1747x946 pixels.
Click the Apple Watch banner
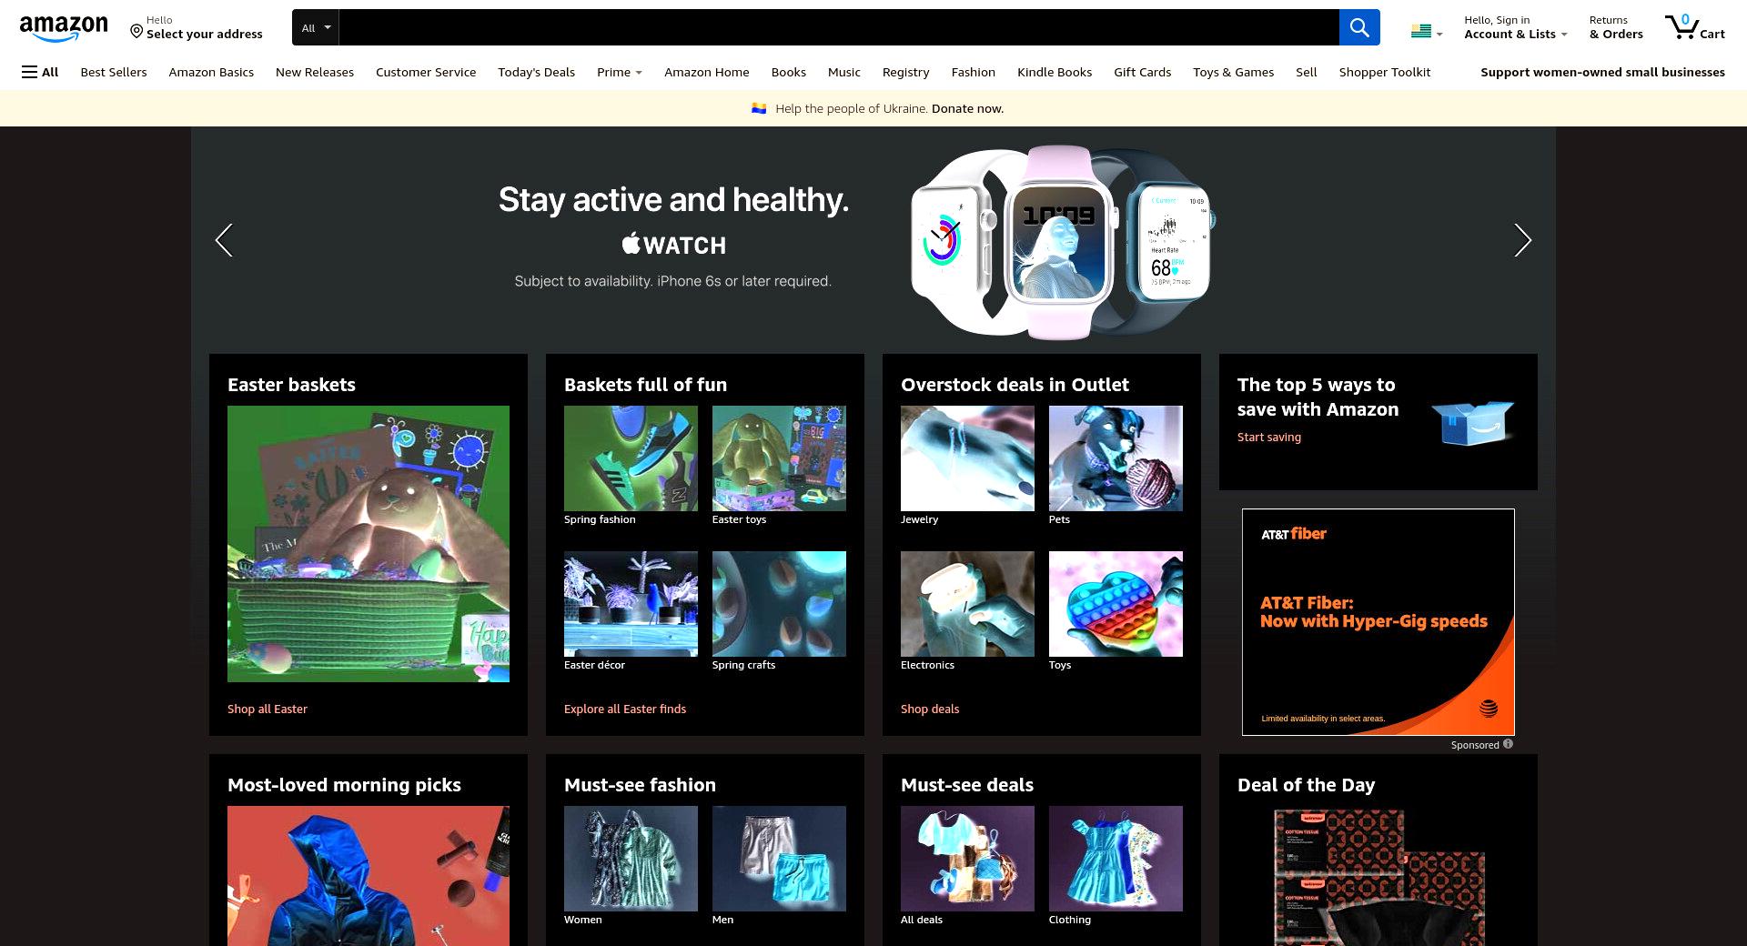873,240
